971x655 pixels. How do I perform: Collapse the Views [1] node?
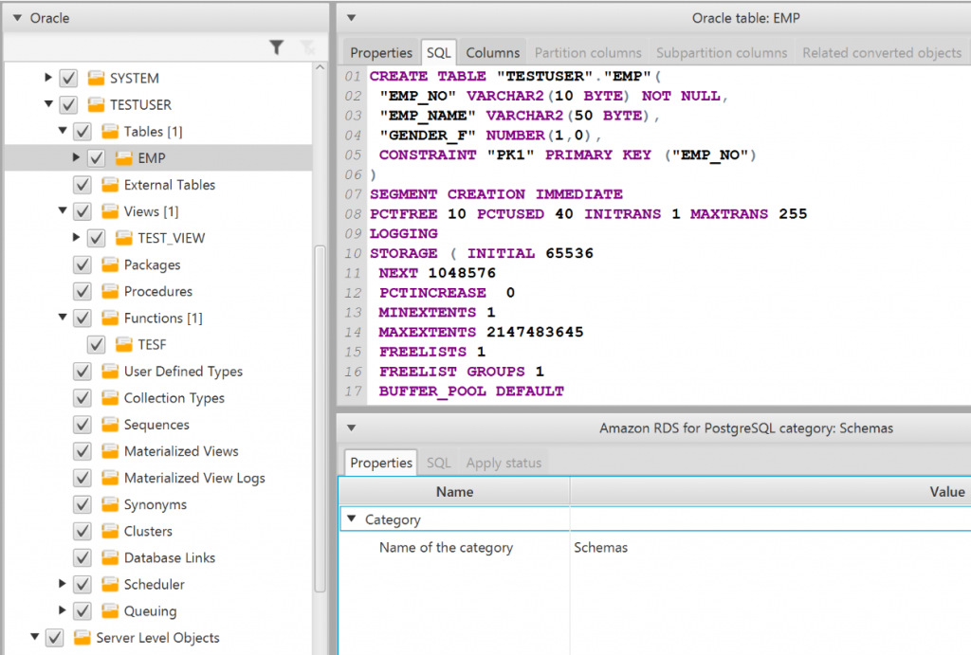tap(63, 210)
